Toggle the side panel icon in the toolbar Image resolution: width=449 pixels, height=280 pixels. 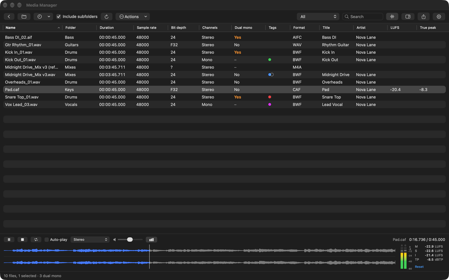click(408, 17)
